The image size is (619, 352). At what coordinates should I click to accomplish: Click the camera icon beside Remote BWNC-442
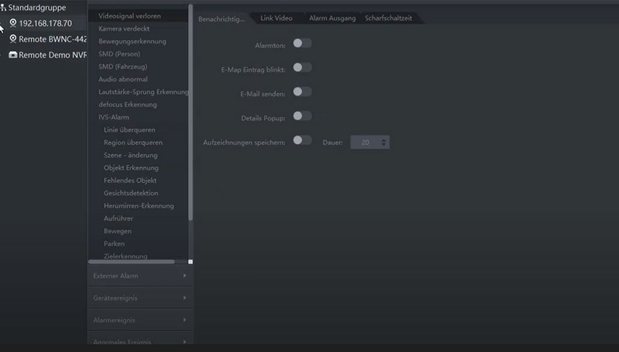[x=13, y=39]
